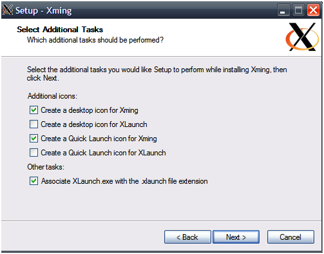Go to the previous step with Back

click(x=187, y=237)
